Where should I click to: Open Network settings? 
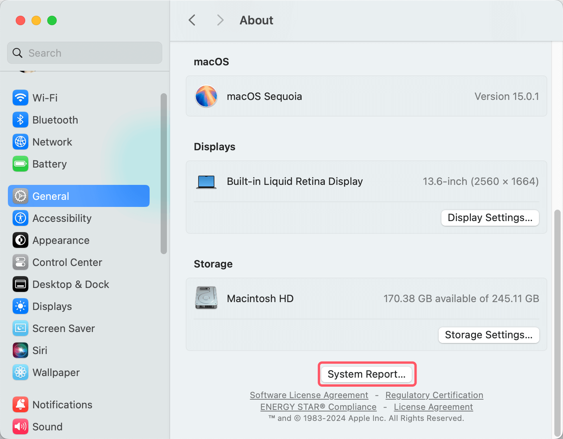click(x=52, y=142)
